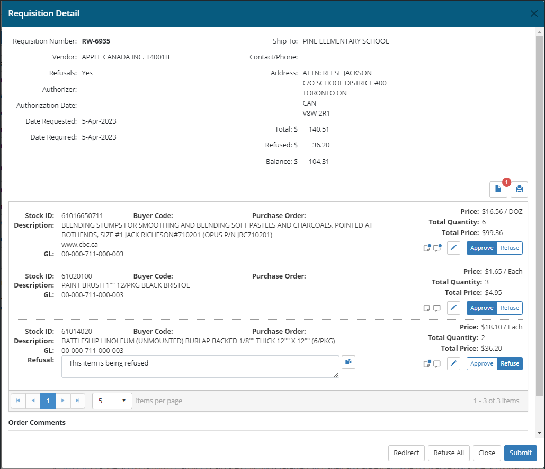This screenshot has width=545, height=469.
Task: Open sticky note icon for Paint Brush item
Action: tap(426, 308)
